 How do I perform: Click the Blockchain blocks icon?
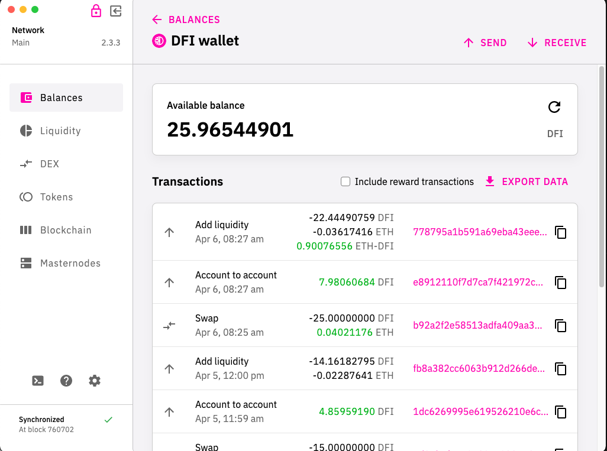[x=26, y=230]
